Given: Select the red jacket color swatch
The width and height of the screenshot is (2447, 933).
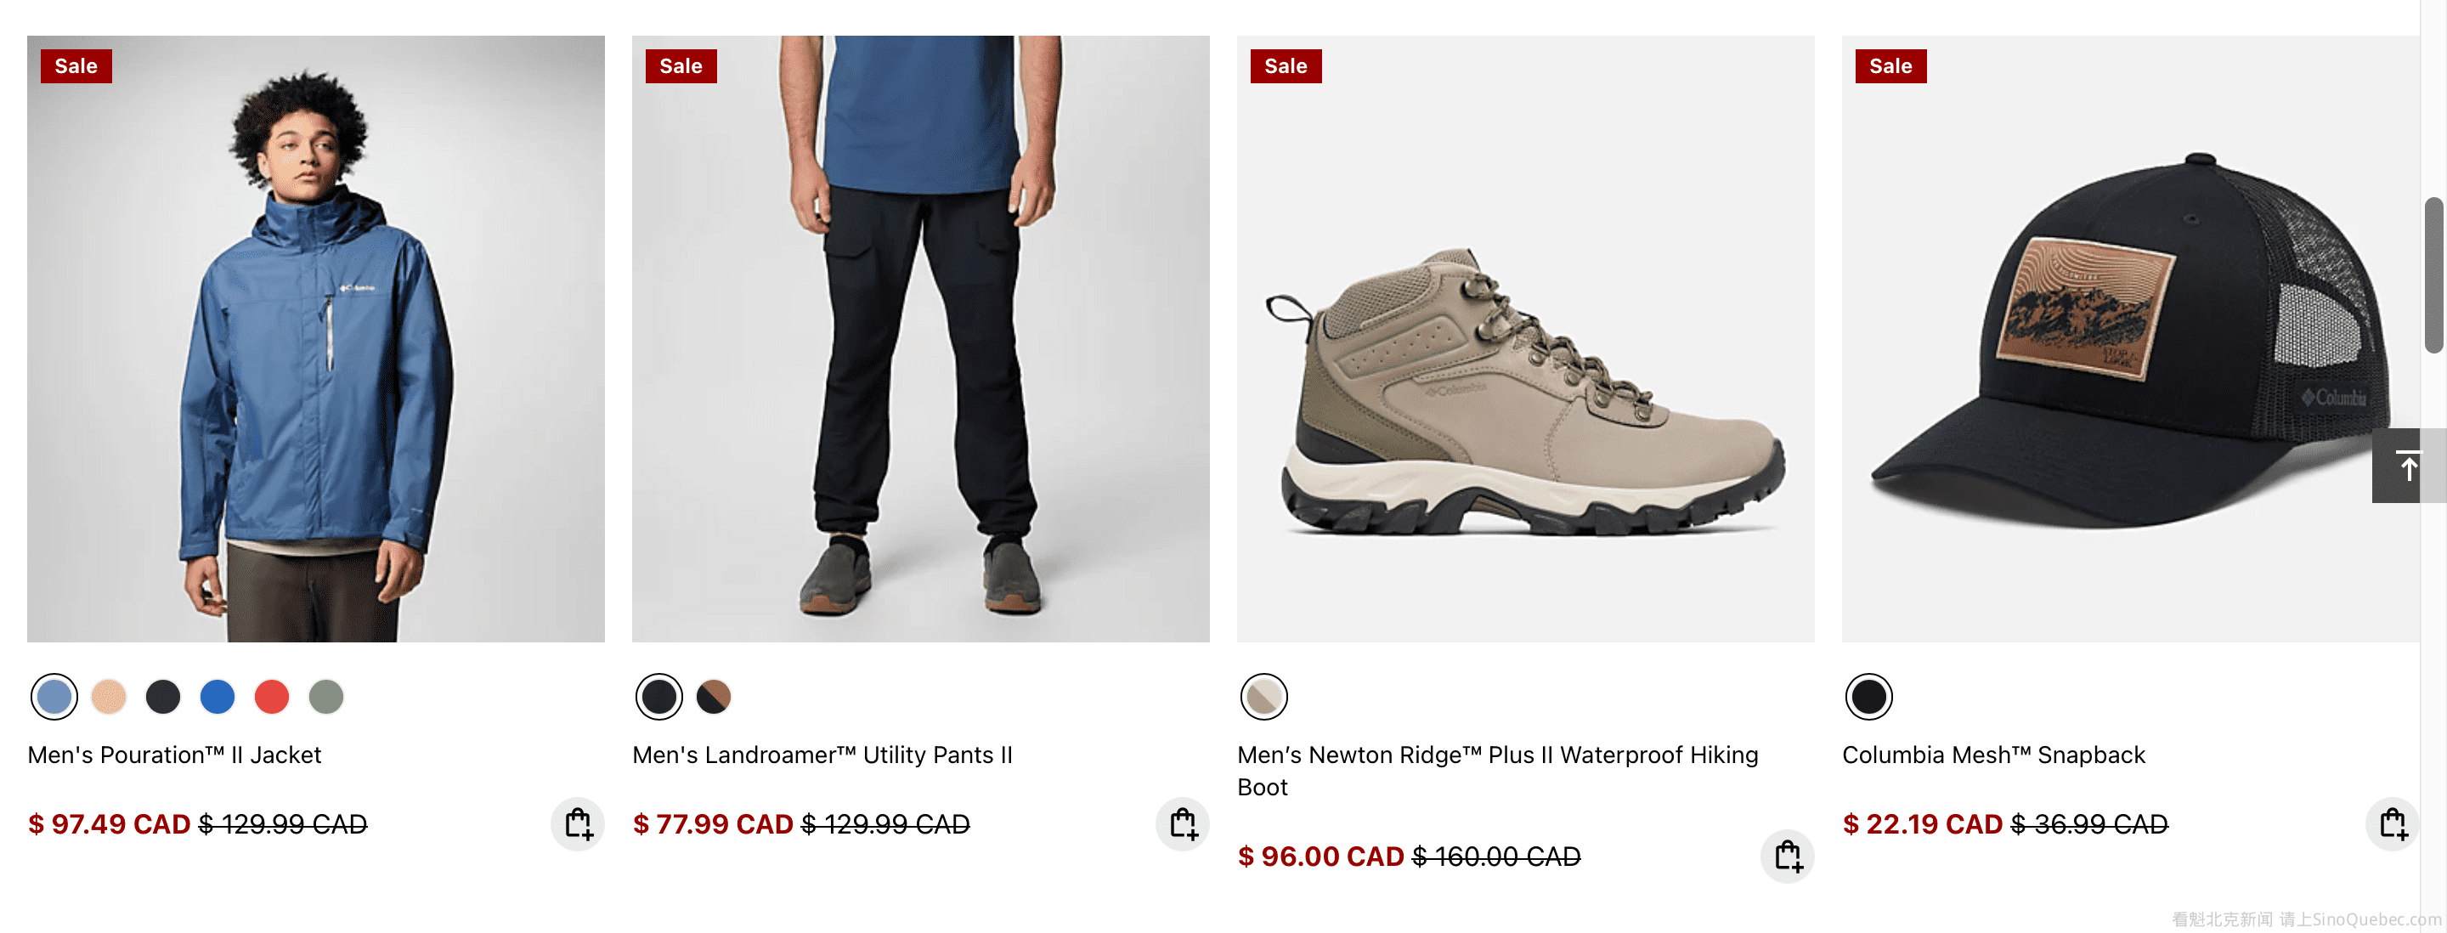Looking at the screenshot, I should pyautogui.click(x=272, y=697).
